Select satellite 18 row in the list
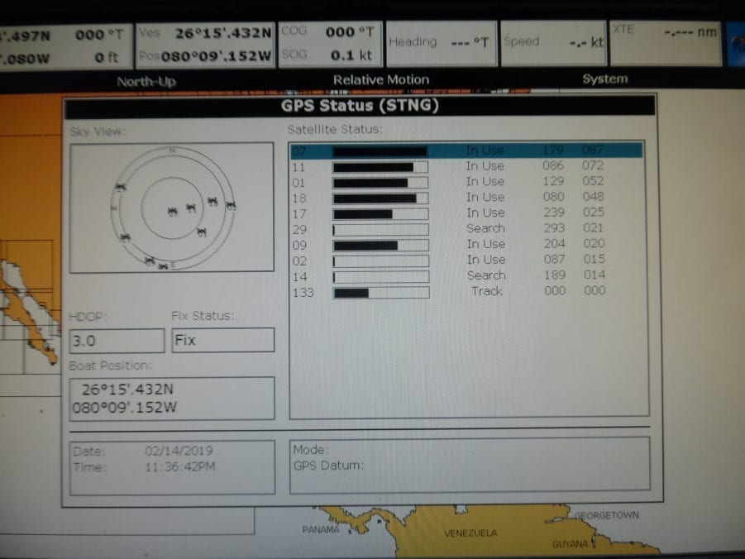This screenshot has width=745, height=559. (x=466, y=198)
